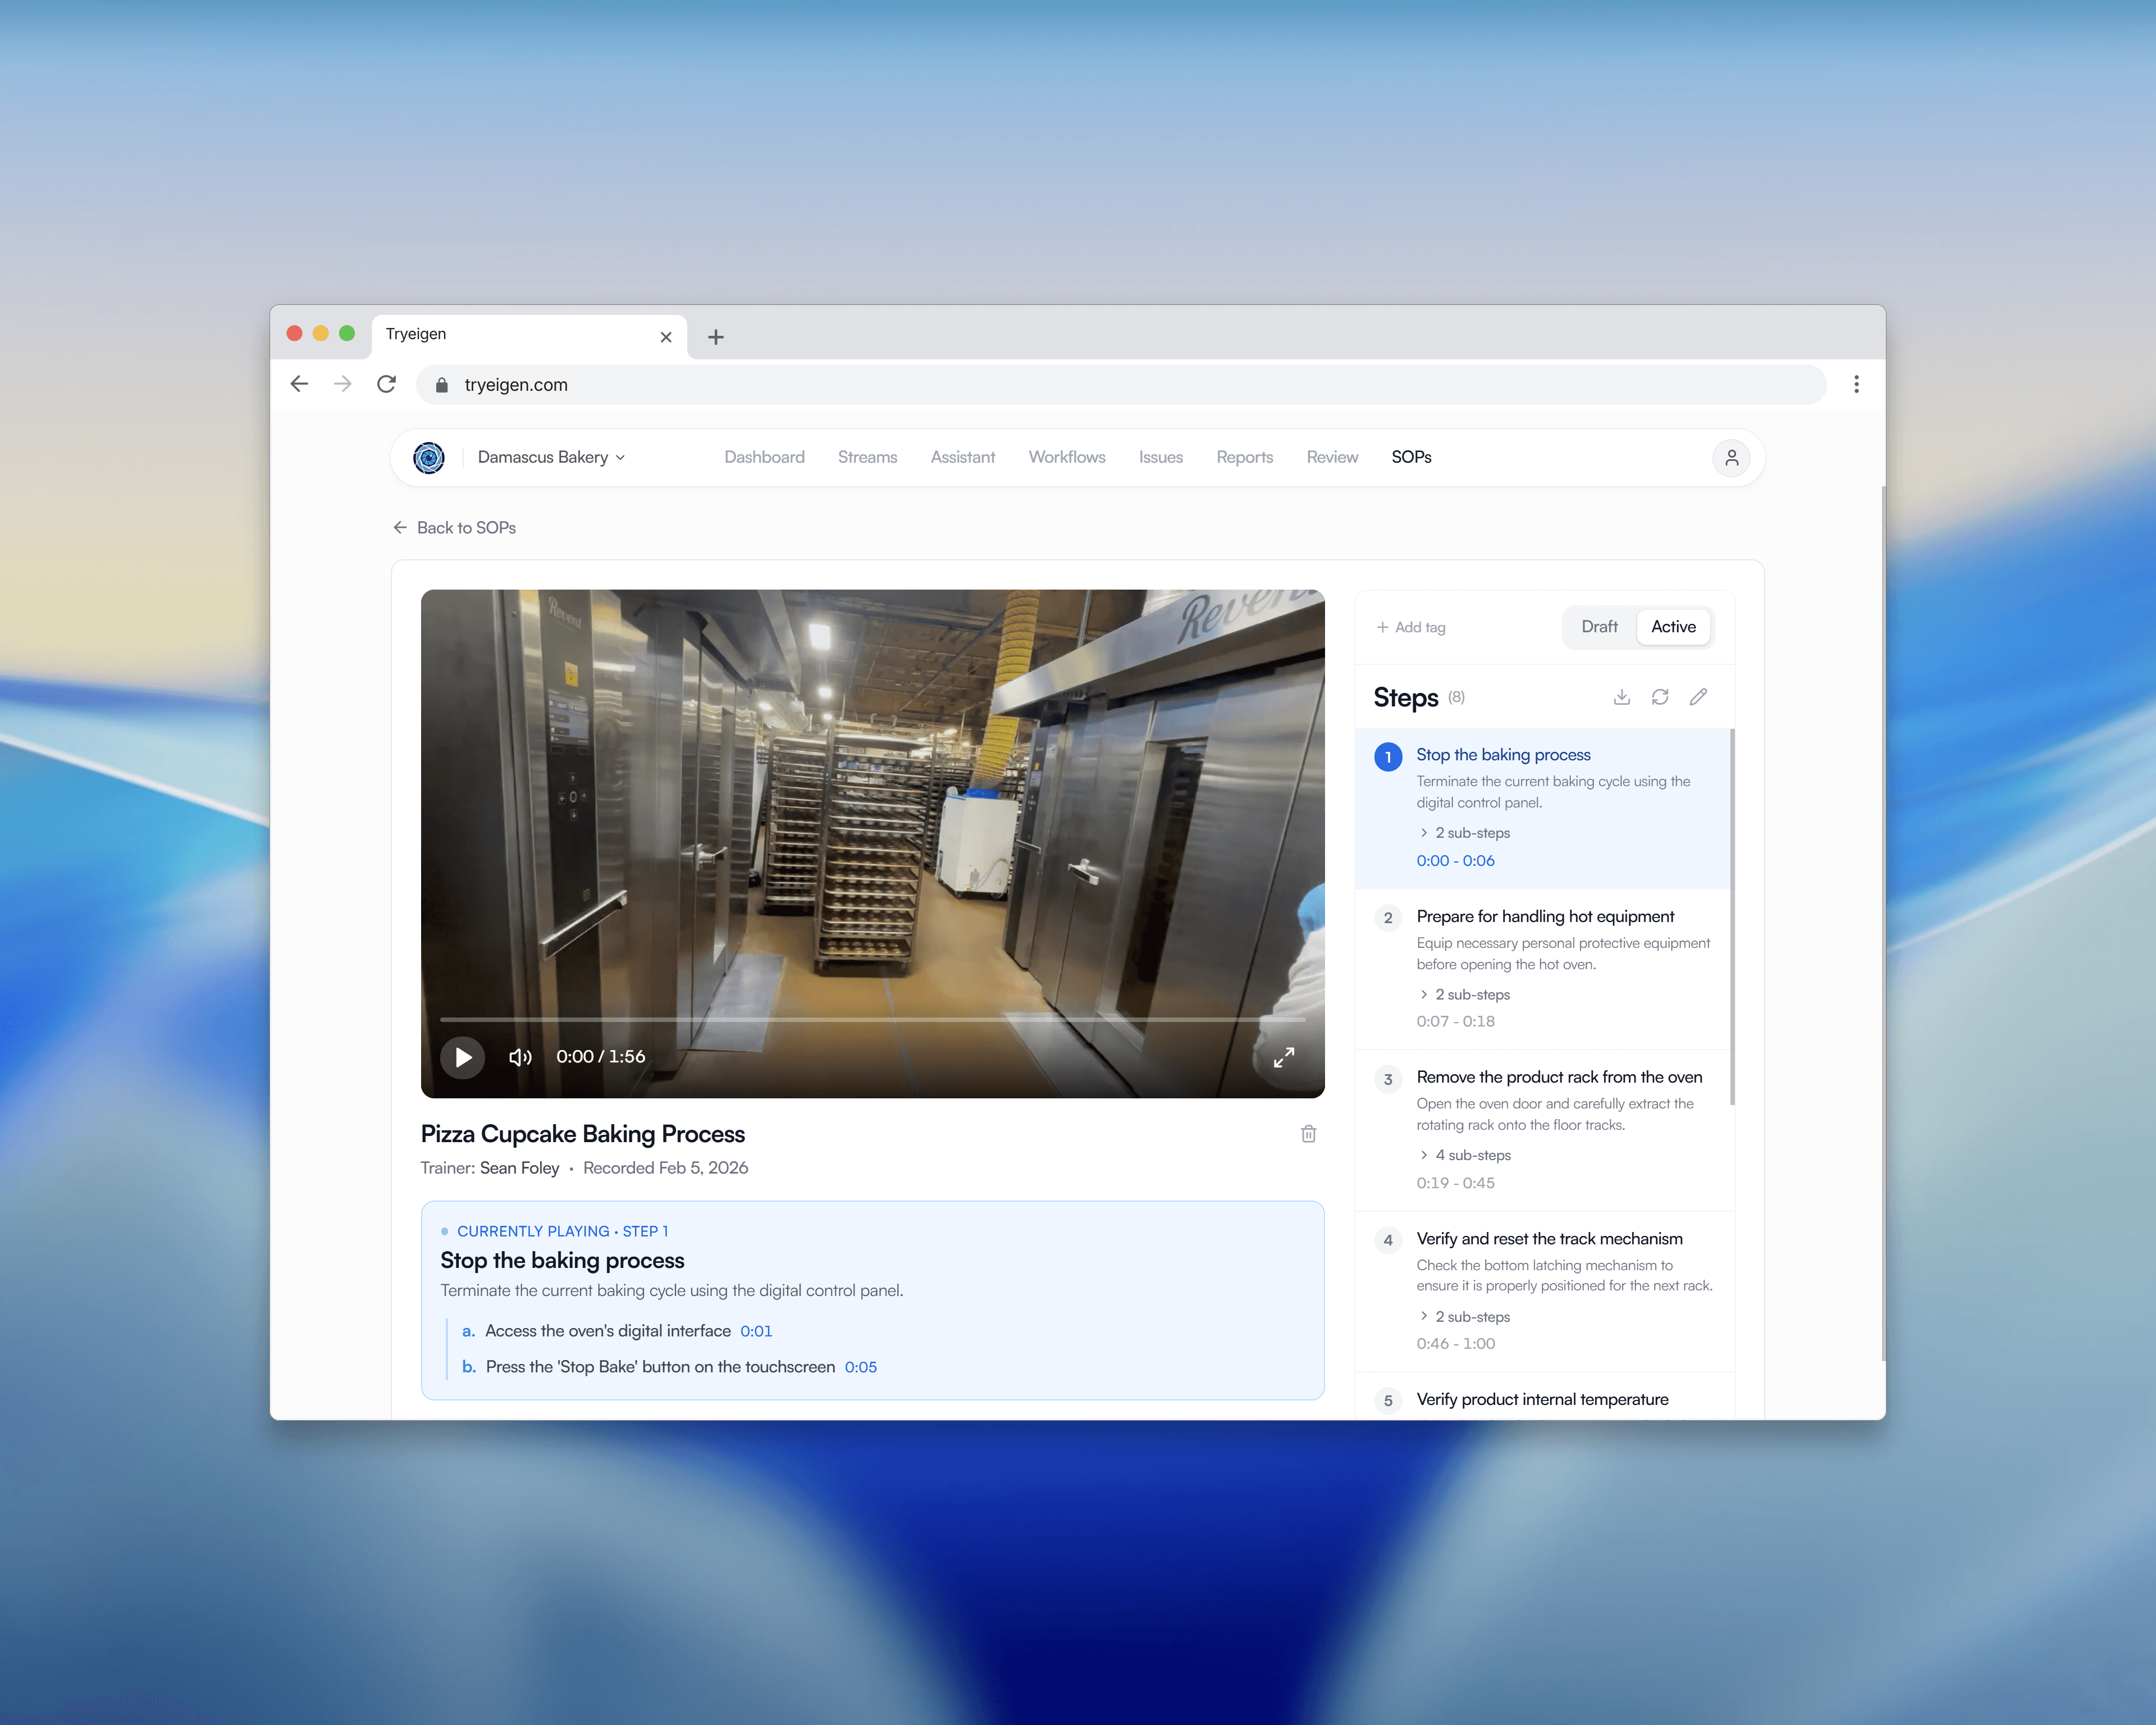This screenshot has width=2156, height=1725.
Task: Add a tag to SOP
Action: [x=1411, y=627]
